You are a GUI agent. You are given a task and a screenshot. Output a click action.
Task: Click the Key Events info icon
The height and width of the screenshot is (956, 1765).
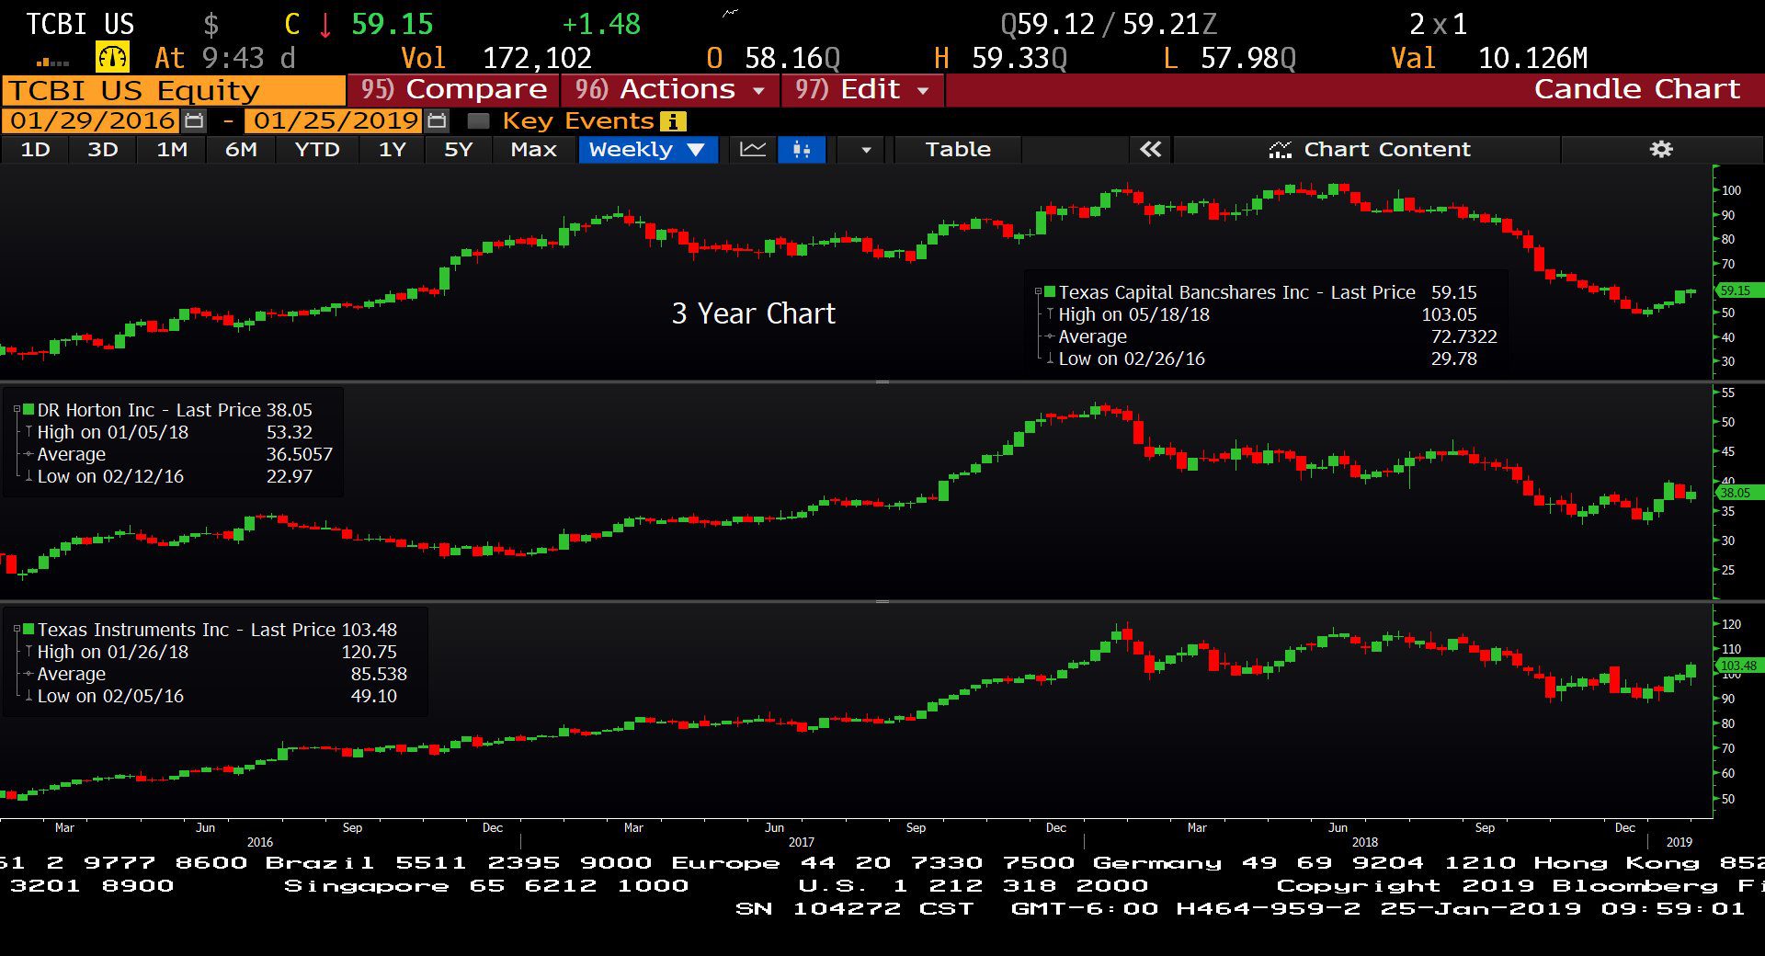coord(673,121)
